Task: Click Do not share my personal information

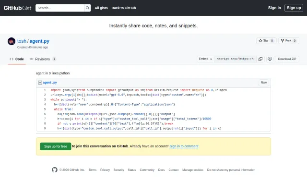Action: [x=231, y=170]
